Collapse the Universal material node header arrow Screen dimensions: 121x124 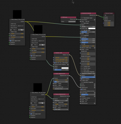pyautogui.click(x=81, y=13)
